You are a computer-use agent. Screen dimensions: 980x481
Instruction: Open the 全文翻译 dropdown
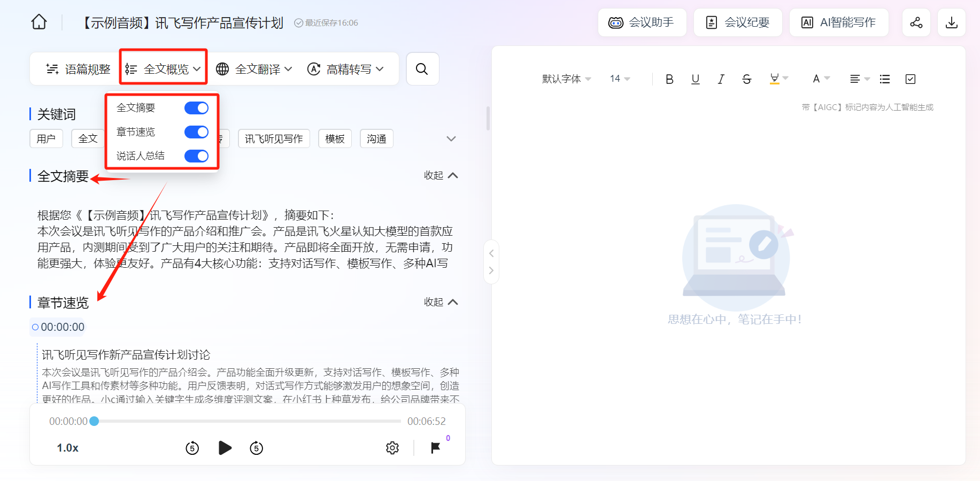click(x=254, y=69)
